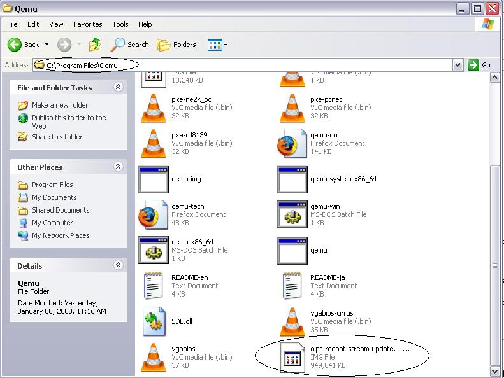
Task: Select the qemu-doc Firefox document icon
Action: [292, 144]
